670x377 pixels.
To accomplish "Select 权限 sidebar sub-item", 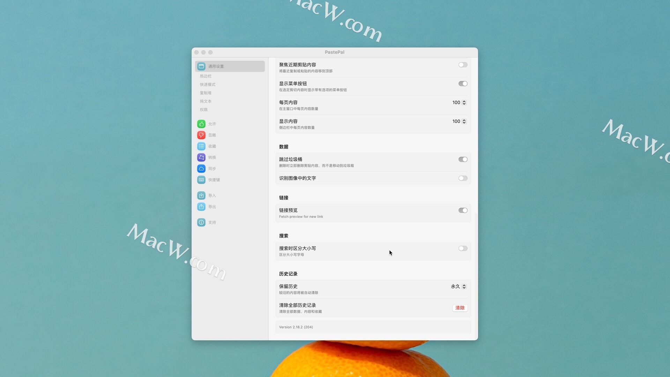I will [204, 110].
